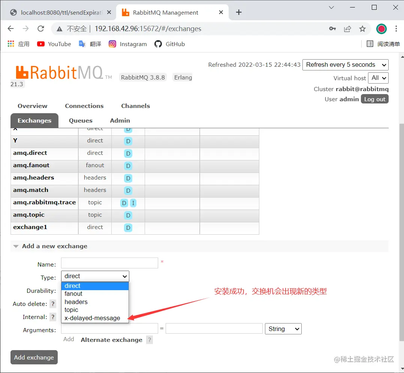The height and width of the screenshot is (373, 404).
Task: Open Instagram bookmark
Action: point(127,44)
